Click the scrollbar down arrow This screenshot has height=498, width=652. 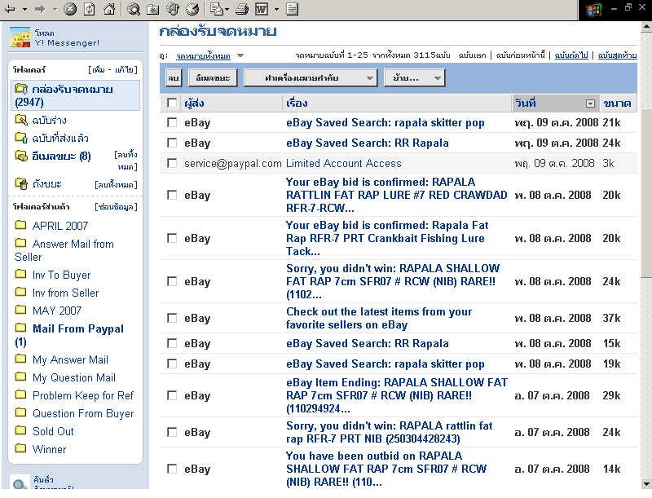pos(646,484)
